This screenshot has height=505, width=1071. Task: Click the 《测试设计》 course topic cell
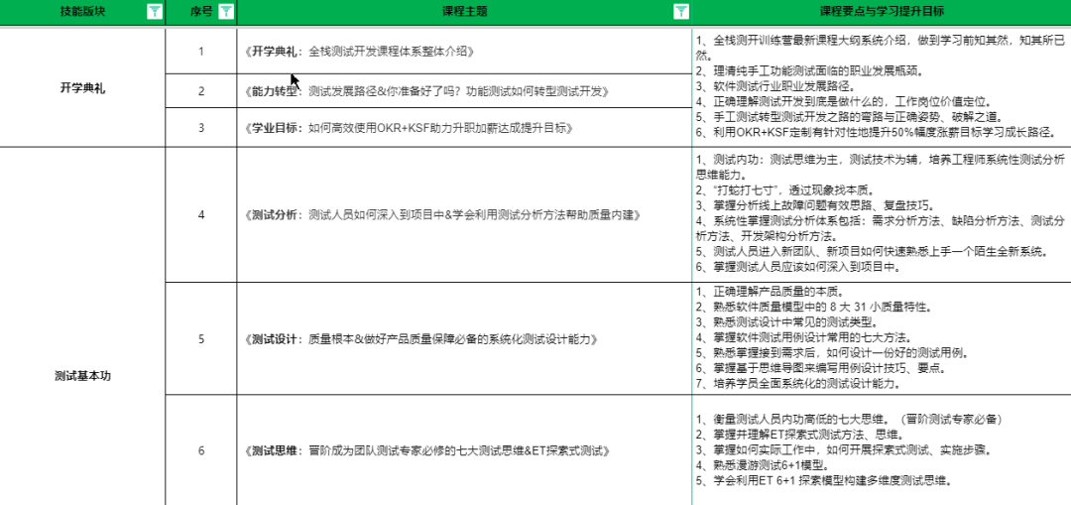[x=464, y=338]
